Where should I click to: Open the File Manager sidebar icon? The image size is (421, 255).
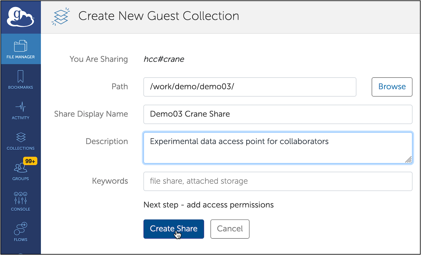(20, 49)
